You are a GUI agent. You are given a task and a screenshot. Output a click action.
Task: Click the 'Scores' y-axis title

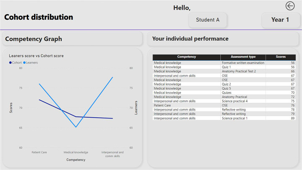(11, 108)
